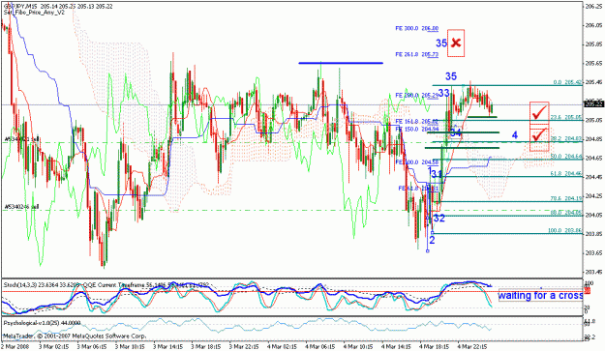Click the current price tag 205.22
Screen dimensions: 605x351
[x=593, y=104]
